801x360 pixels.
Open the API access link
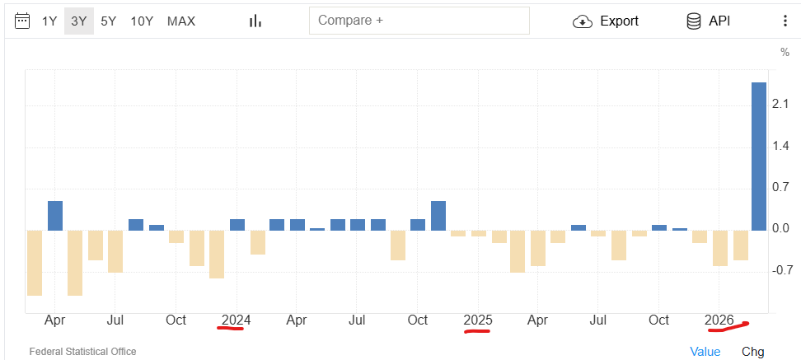(x=719, y=21)
